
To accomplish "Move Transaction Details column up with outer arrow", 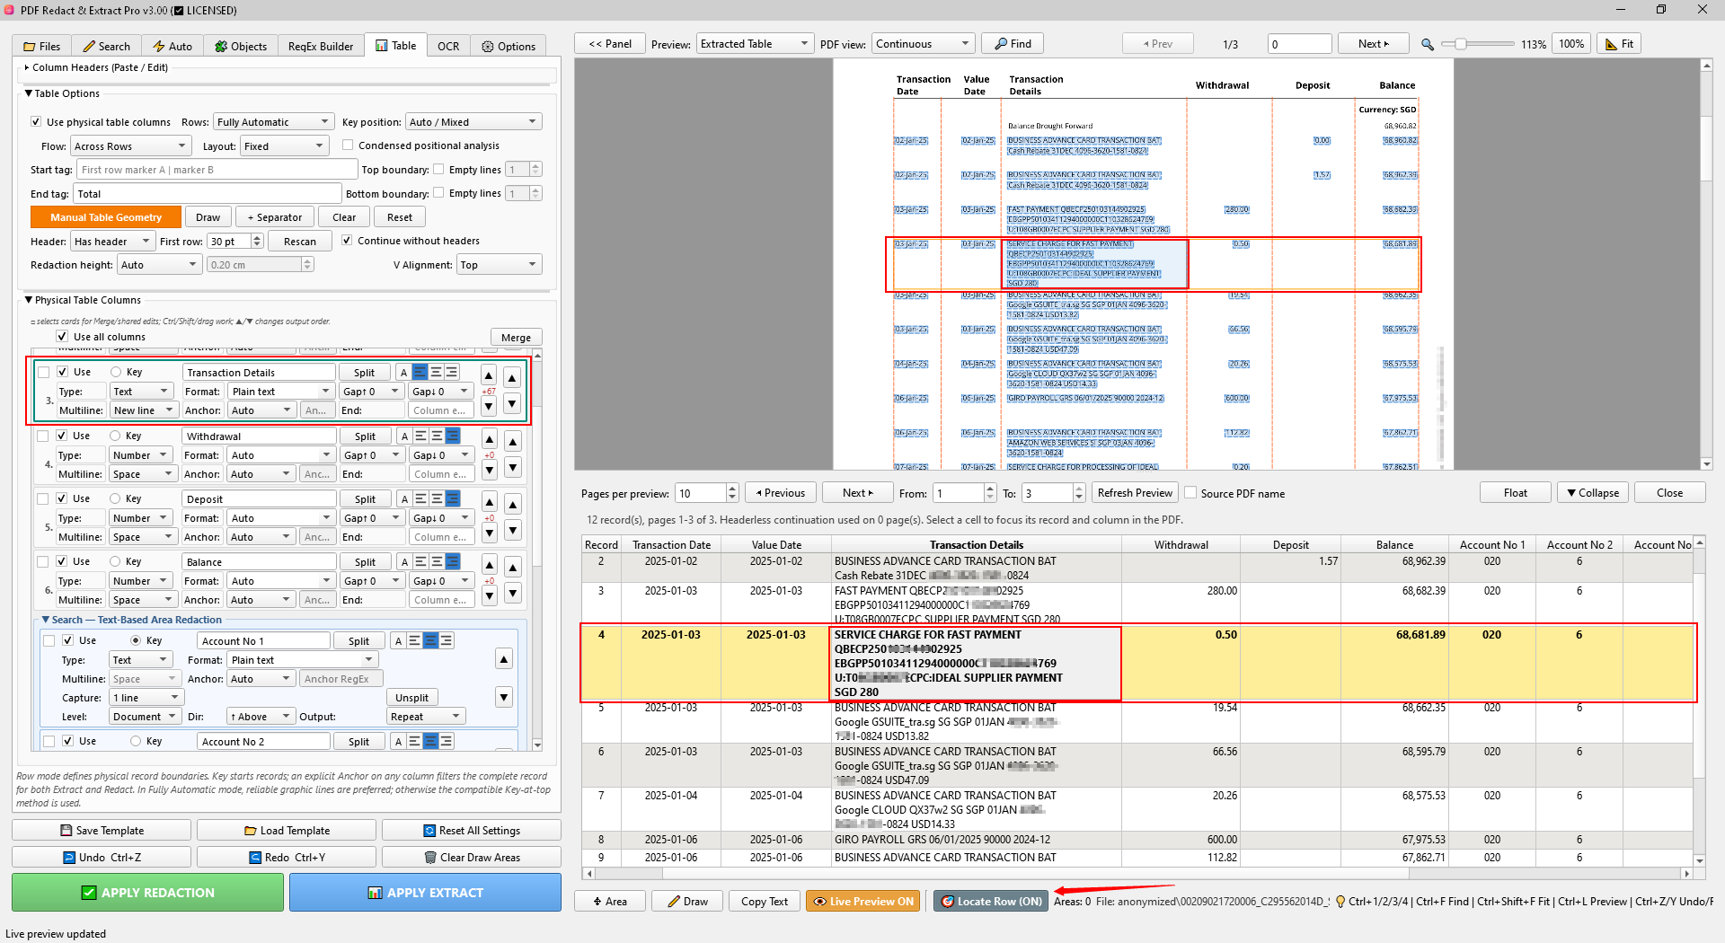I will (x=512, y=377).
